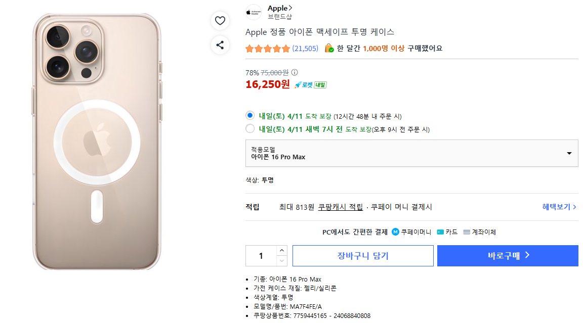Increase quantity with the up arrow
The height and width of the screenshot is (323, 583).
(x=282, y=250)
